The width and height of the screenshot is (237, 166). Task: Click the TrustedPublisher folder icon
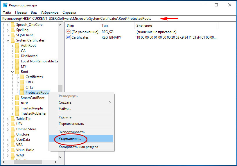pos(17,113)
